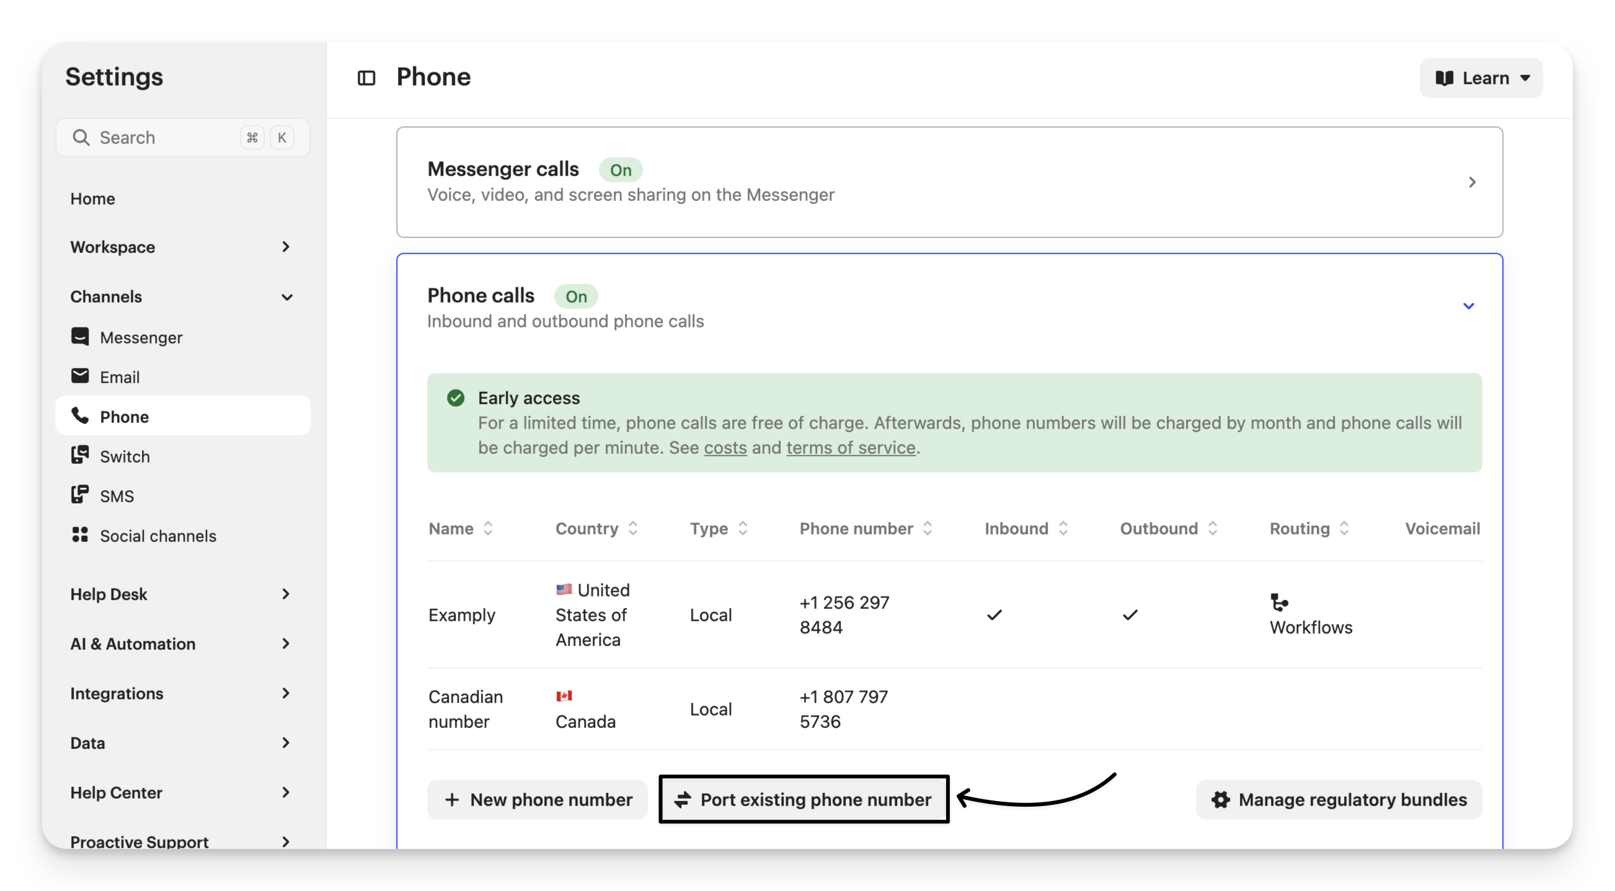
Task: Click the United States flag icon
Action: 564,590
